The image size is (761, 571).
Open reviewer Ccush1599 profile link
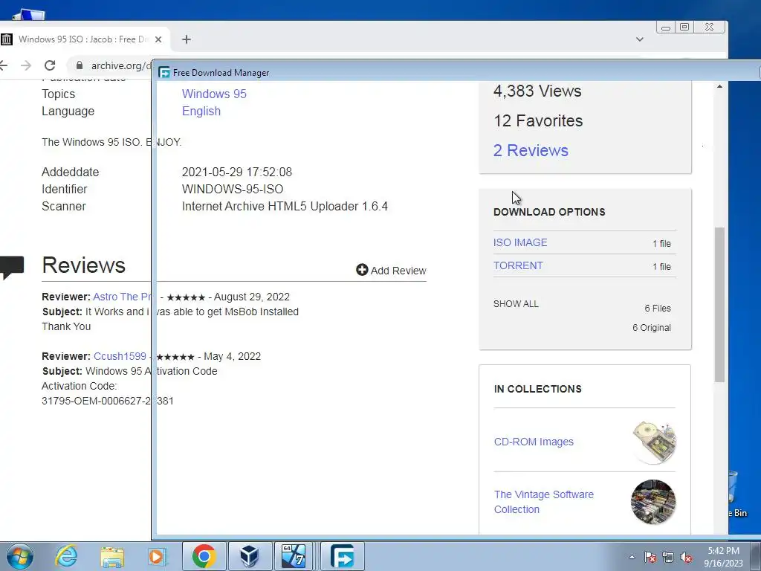pyautogui.click(x=120, y=356)
